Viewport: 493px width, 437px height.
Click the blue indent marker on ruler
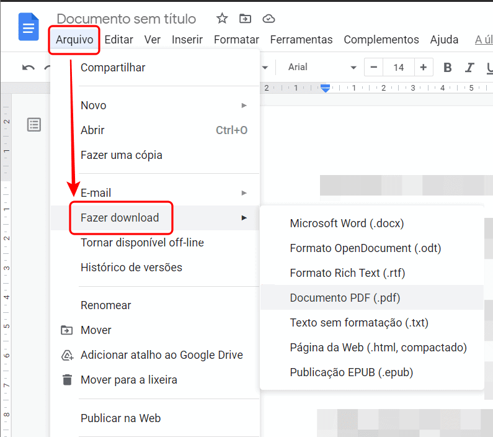325,88
